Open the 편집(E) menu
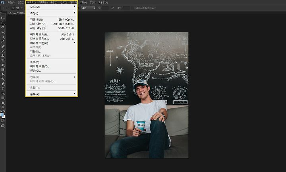 (x=21, y=2)
